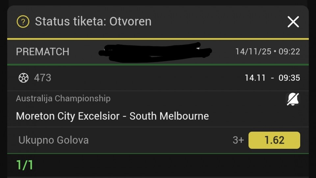Click the yellow question mark status icon
Viewport: 316px width, 178px height.
click(x=23, y=22)
